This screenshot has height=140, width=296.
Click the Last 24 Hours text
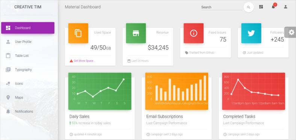coord(140,61)
